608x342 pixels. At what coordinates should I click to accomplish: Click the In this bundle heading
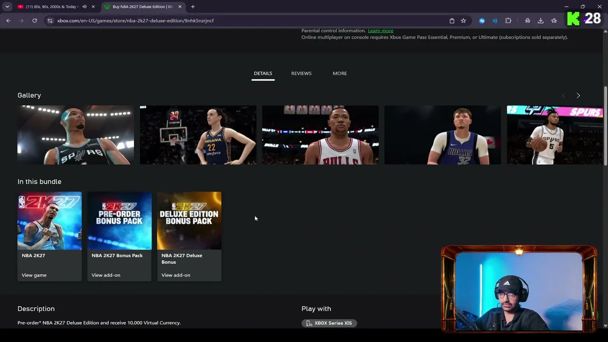[x=39, y=181]
